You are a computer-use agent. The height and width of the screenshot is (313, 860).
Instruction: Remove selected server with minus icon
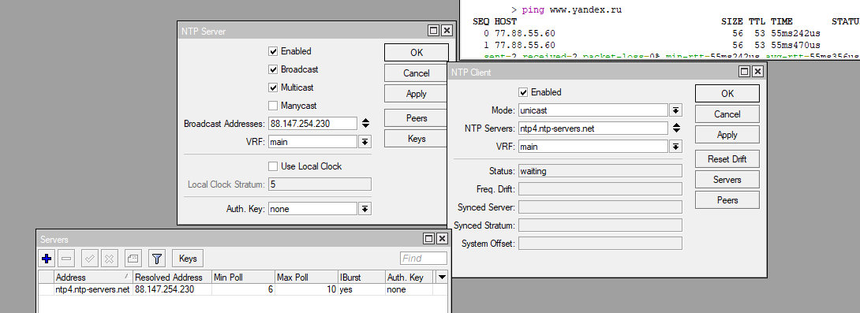coord(66,258)
